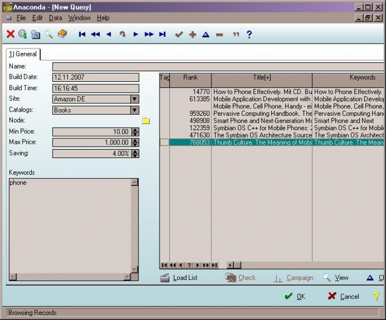Jump to first record in toolbar
This screenshot has height=320, width=386.
pyautogui.click(x=82, y=34)
